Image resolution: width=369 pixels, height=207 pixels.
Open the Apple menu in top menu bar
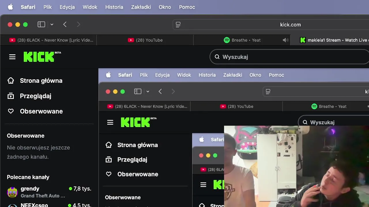pyautogui.click(x=10, y=7)
